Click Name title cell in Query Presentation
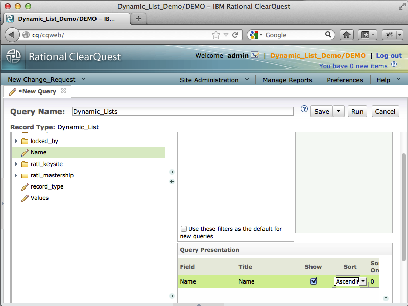The image size is (408, 306). coord(247,281)
